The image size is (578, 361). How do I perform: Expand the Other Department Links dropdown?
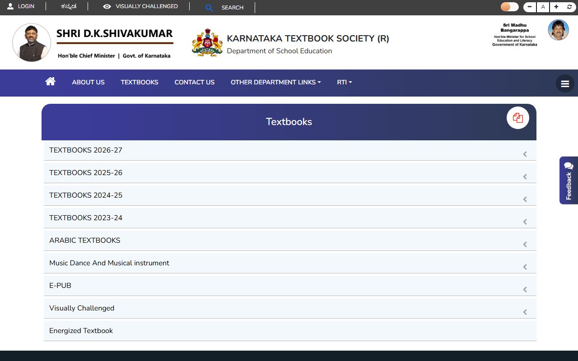(x=276, y=82)
